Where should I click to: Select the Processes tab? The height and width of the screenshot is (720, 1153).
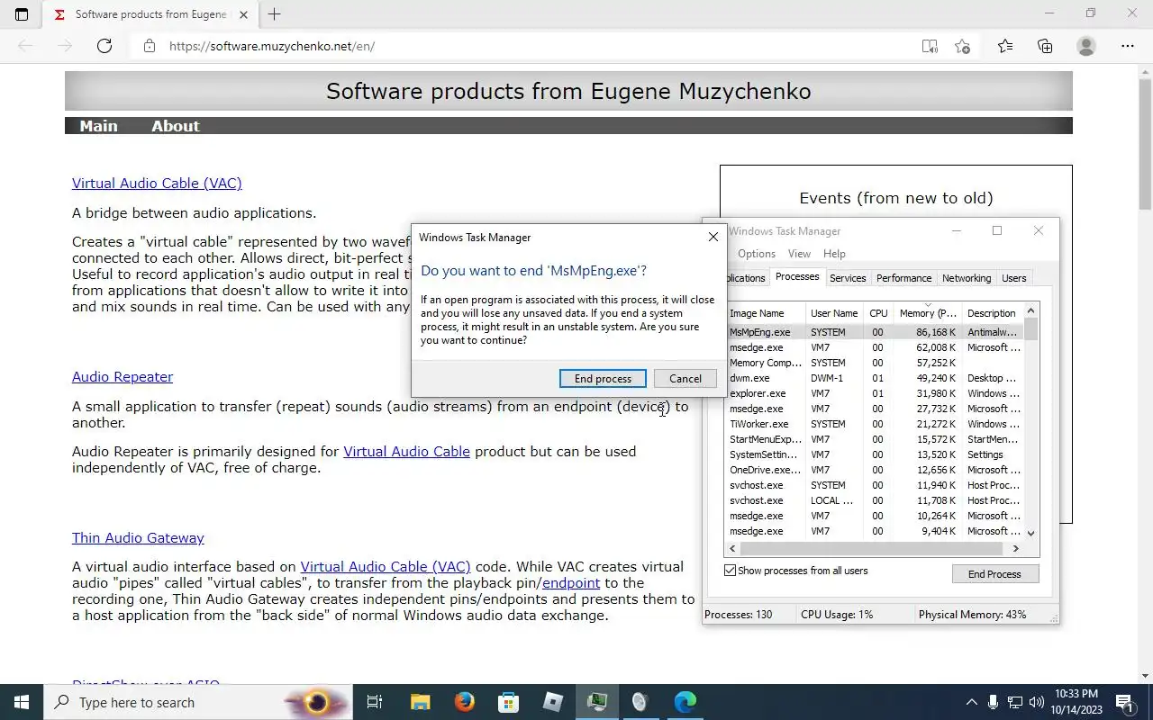pos(797,277)
